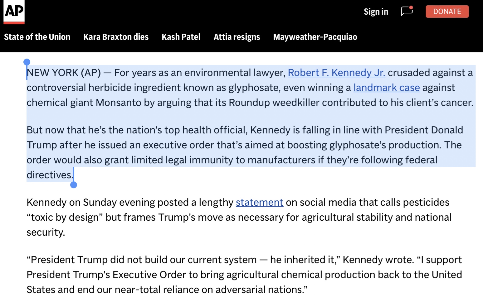Screen dimensions: 483x307
Task: Follow the Robert F. Kennedy Jr. link
Action: (x=336, y=73)
